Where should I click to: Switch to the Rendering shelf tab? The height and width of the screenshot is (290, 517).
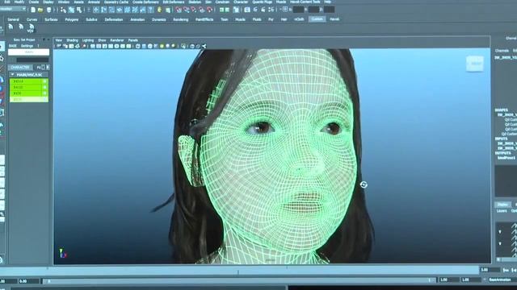(181, 19)
